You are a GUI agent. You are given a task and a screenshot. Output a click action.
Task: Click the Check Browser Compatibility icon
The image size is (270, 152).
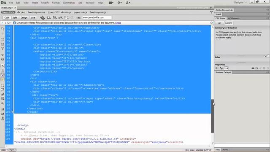(x=67, y=18)
